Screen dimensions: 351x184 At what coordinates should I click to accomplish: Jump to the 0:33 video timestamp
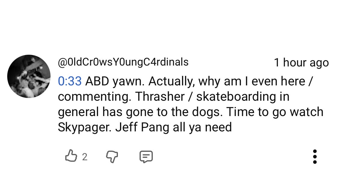coord(70,81)
